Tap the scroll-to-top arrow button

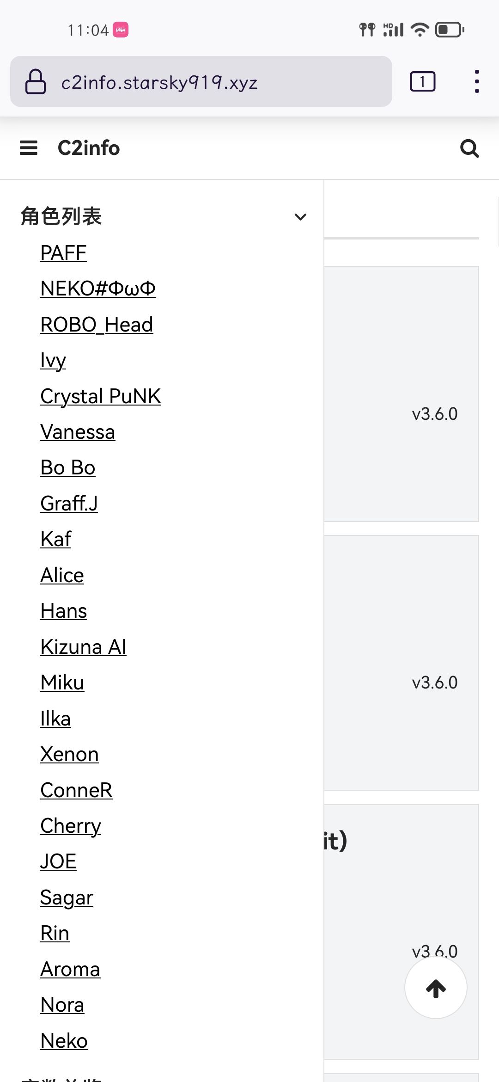point(436,988)
